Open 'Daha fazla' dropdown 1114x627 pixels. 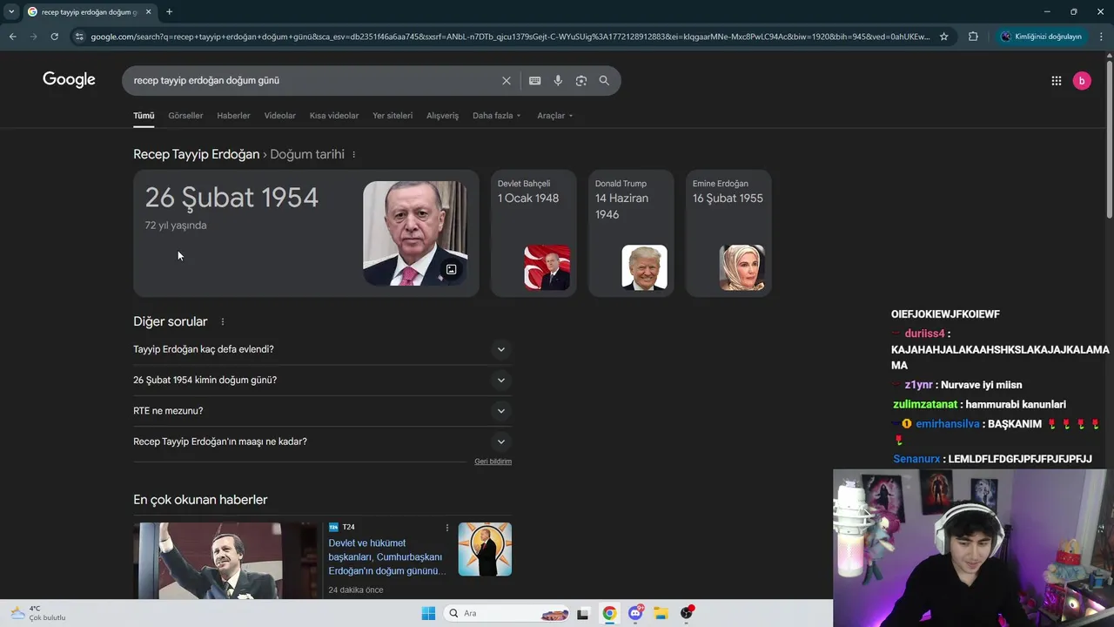coord(496,115)
